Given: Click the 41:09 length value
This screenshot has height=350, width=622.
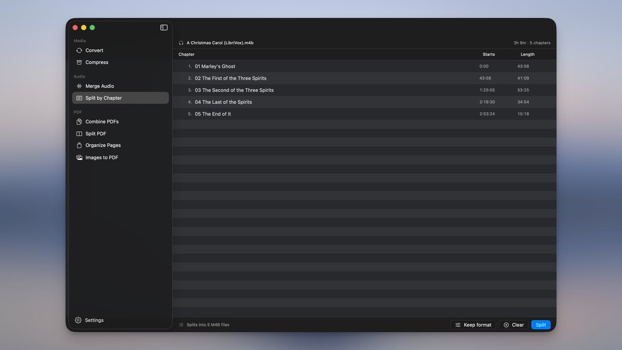Looking at the screenshot, I should point(523,78).
